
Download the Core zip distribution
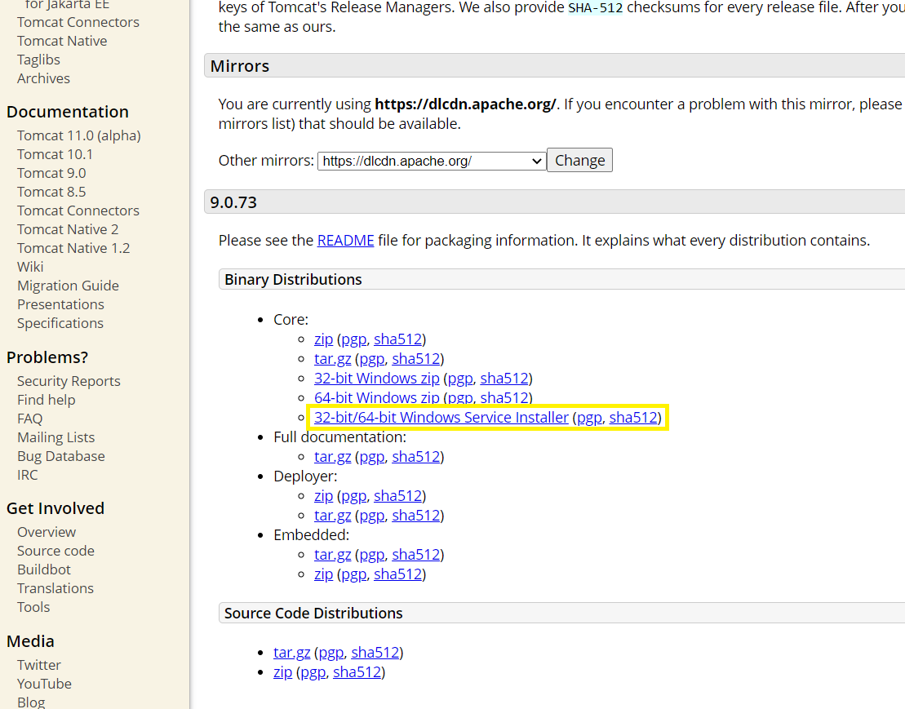click(x=323, y=339)
